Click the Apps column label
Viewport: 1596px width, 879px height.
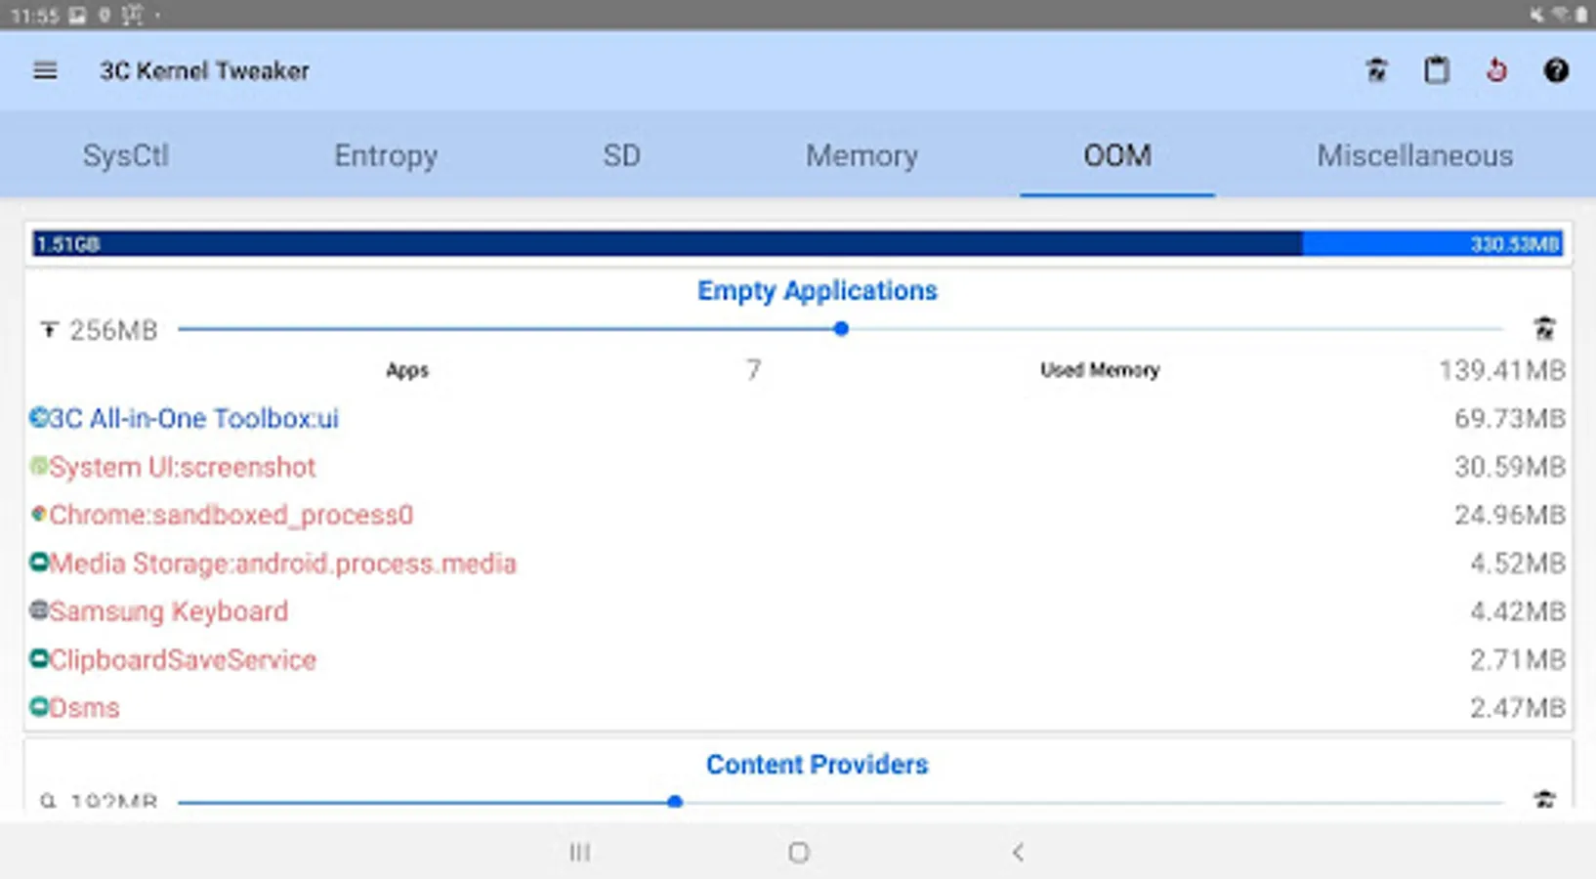(x=407, y=370)
